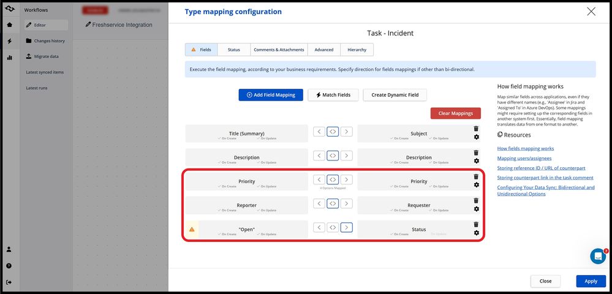Set Title mapping direction to right
The width and height of the screenshot is (612, 294).
click(x=347, y=132)
